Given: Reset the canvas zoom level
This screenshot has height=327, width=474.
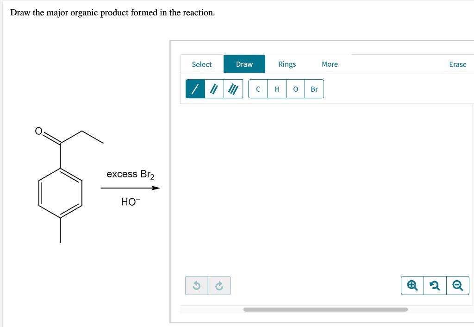Looking at the screenshot, I should coord(435,286).
